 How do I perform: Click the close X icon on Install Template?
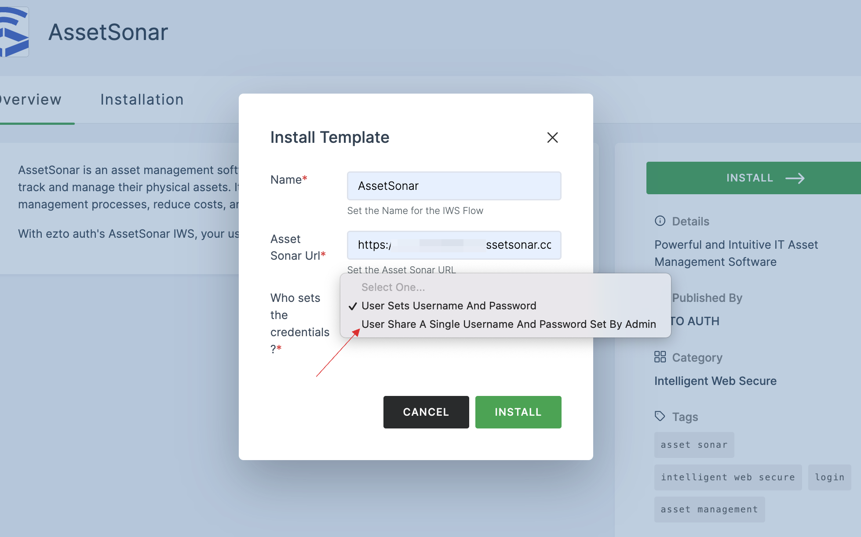click(x=551, y=138)
